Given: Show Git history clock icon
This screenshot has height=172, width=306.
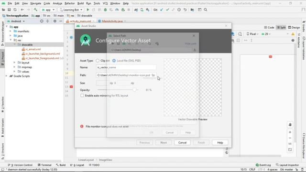Looking at the screenshot, I should tap(179, 10).
